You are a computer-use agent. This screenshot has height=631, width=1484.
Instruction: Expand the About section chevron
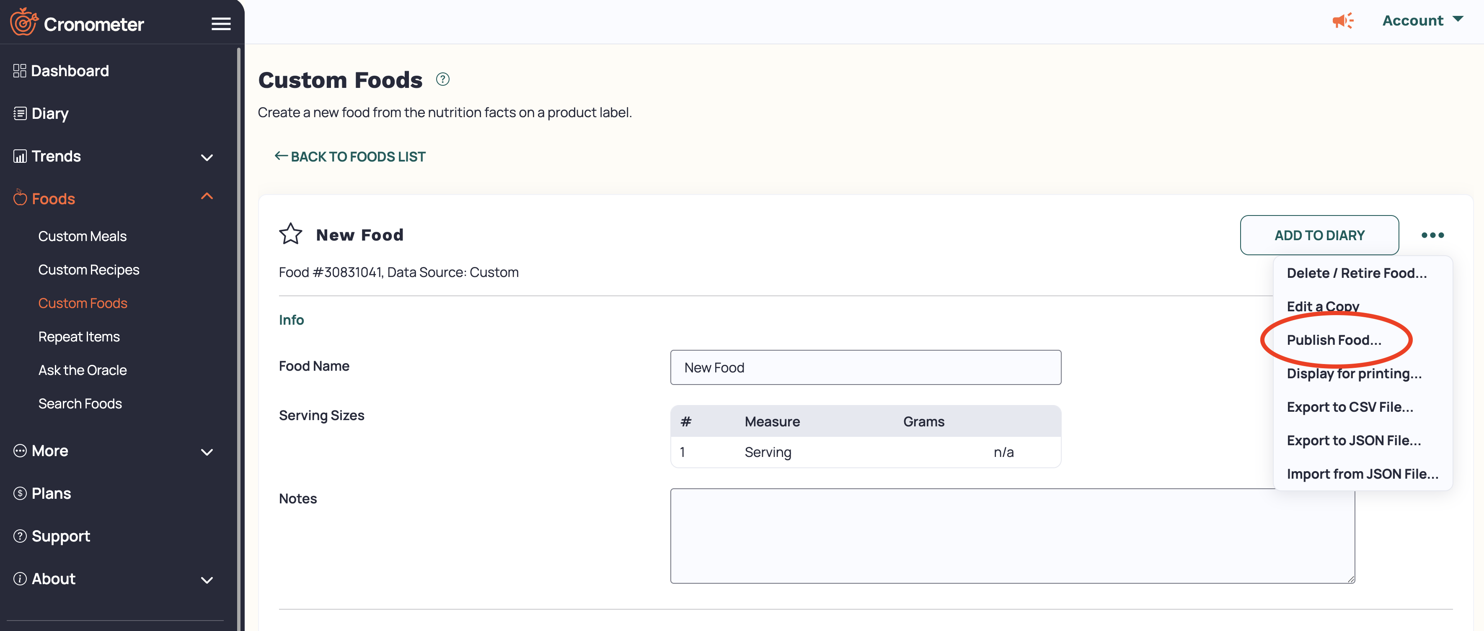point(207,580)
